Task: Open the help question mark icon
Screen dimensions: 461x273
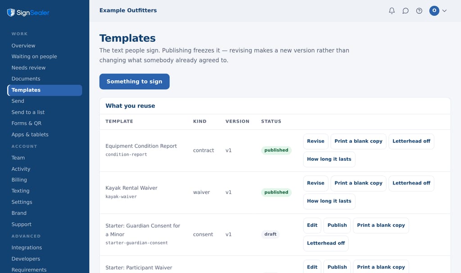Action: (419, 11)
